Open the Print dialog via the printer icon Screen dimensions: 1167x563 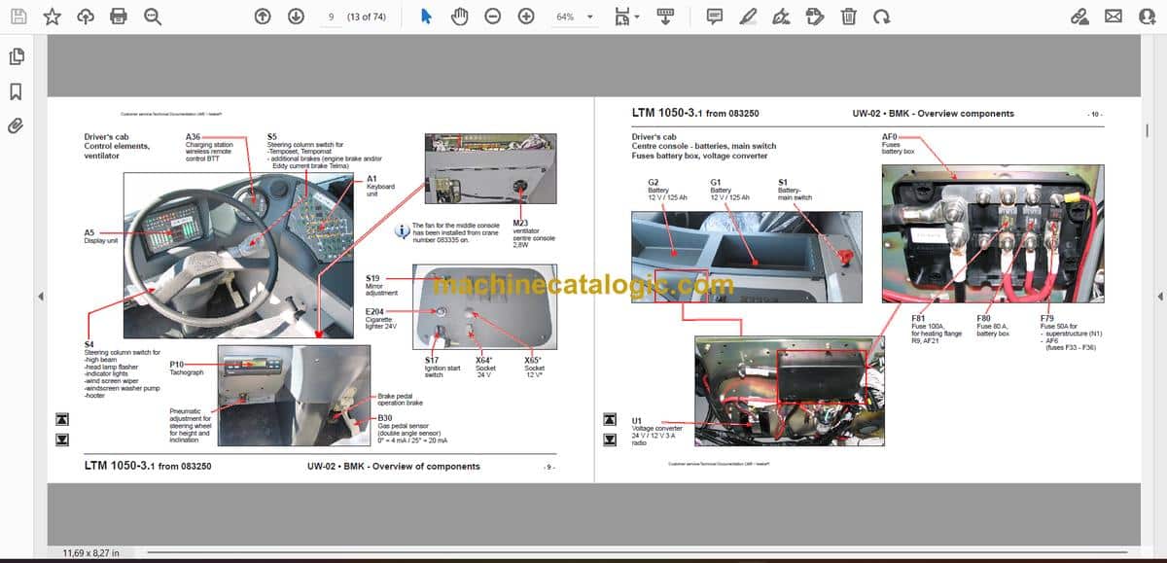(119, 17)
